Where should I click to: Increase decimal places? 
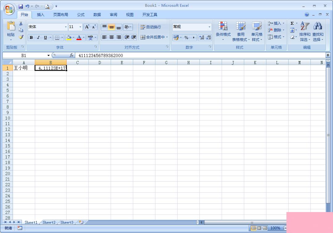coord(201,38)
